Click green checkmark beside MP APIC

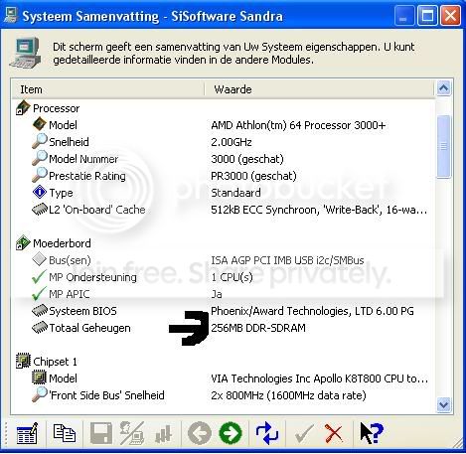39,293
